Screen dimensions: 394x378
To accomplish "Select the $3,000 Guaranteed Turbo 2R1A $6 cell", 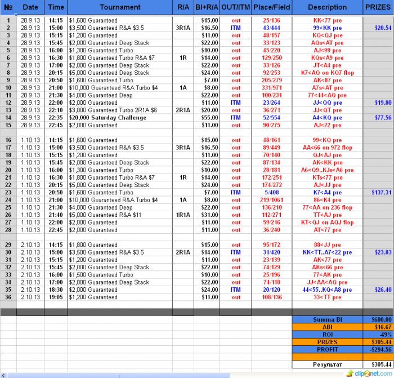I will [x=120, y=110].
